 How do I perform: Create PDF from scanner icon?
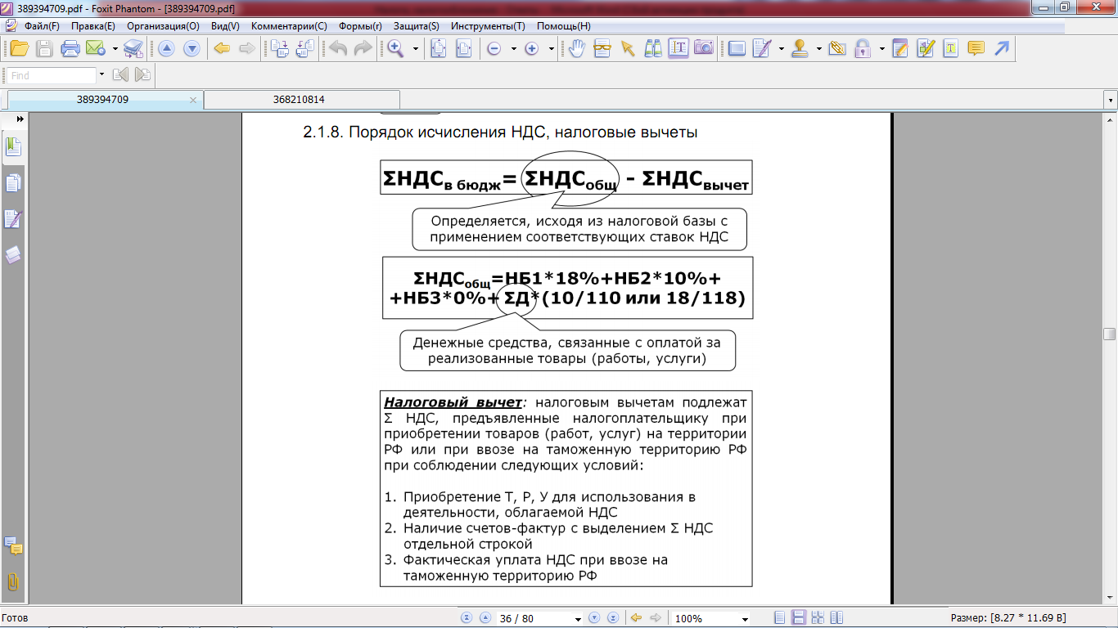(134, 48)
